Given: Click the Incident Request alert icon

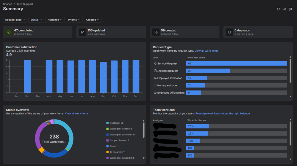Looking at the screenshot, I should 155,71.
